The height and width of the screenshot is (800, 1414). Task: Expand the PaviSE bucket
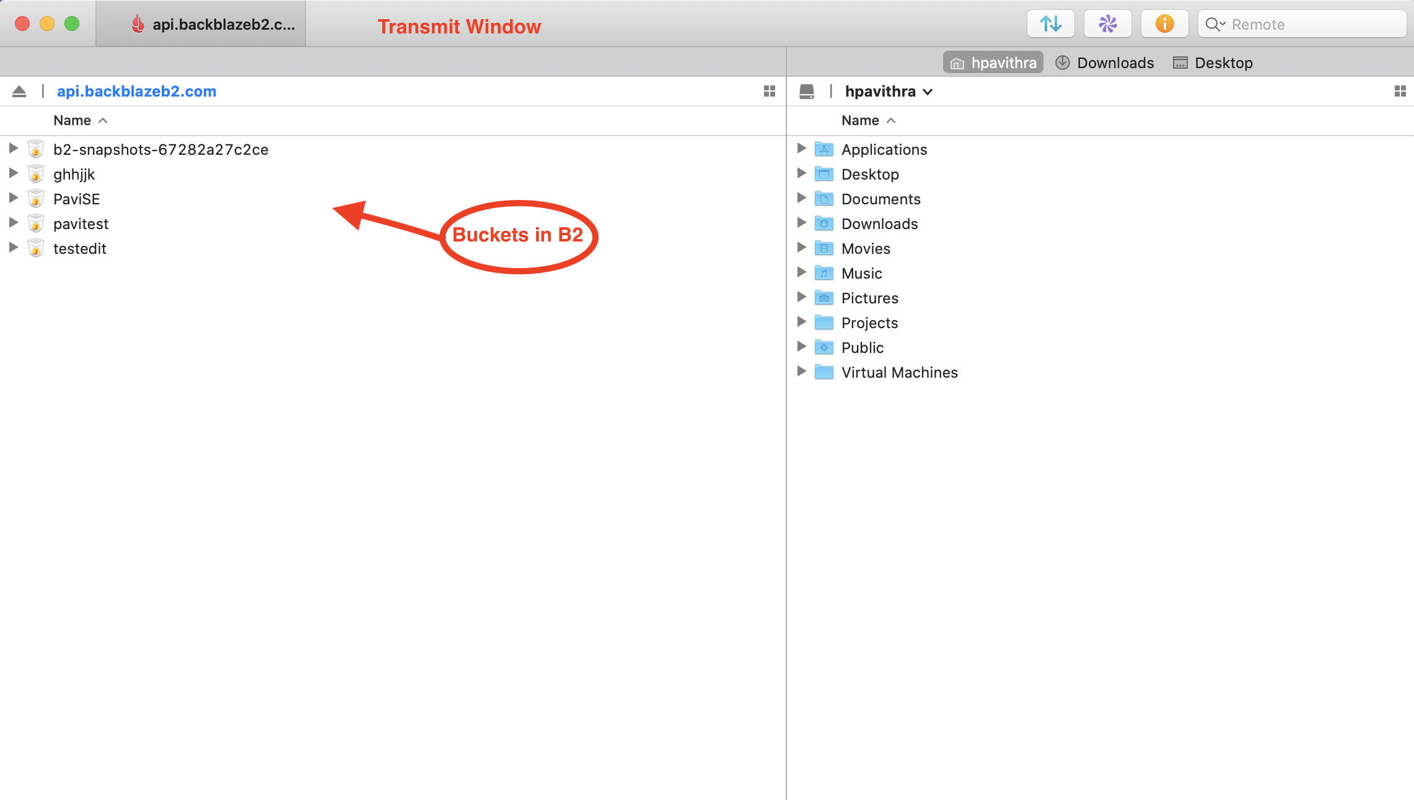tap(13, 198)
